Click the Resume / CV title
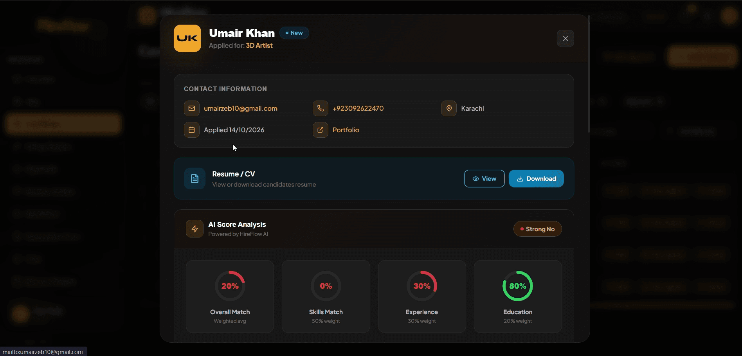The image size is (742, 356). click(x=234, y=174)
